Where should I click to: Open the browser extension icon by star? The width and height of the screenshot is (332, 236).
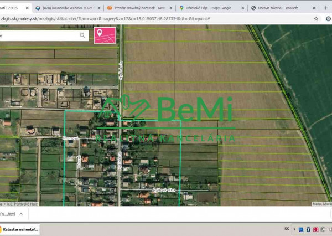(x=328, y=19)
